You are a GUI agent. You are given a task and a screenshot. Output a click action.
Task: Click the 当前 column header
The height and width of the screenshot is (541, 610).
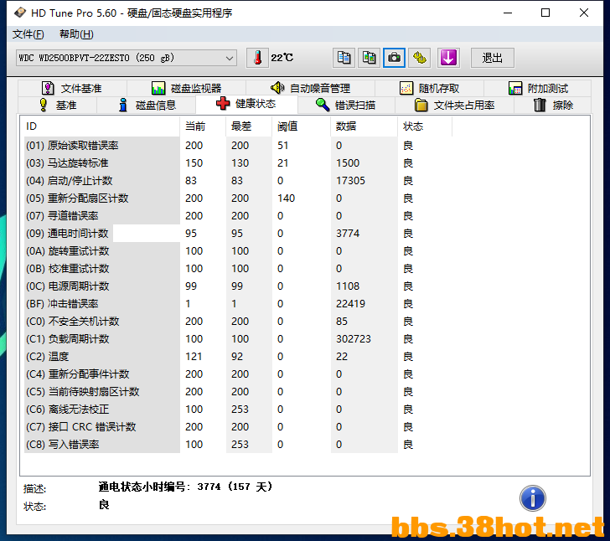pos(203,126)
